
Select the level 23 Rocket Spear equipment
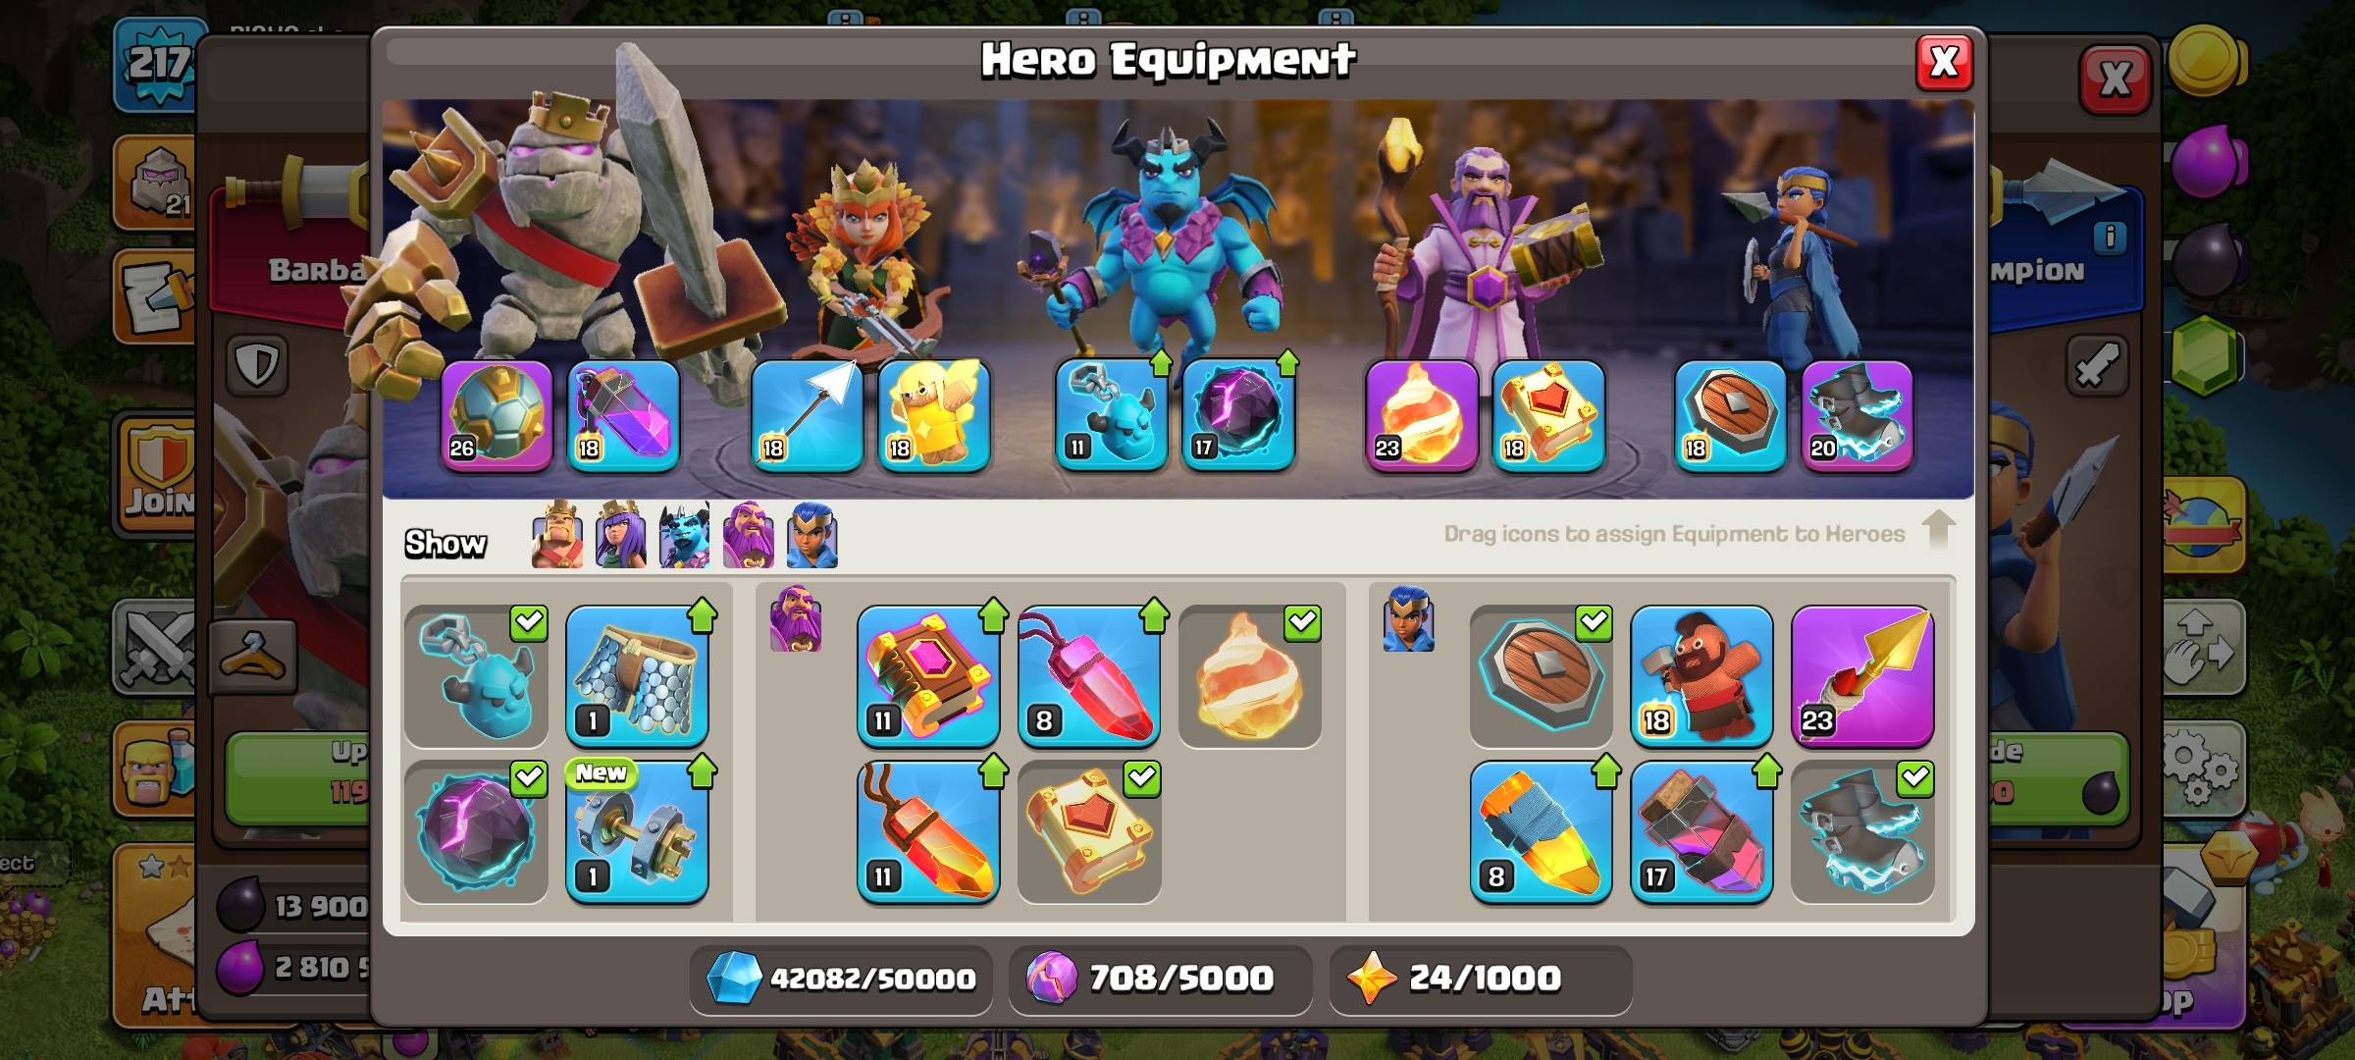point(1862,676)
